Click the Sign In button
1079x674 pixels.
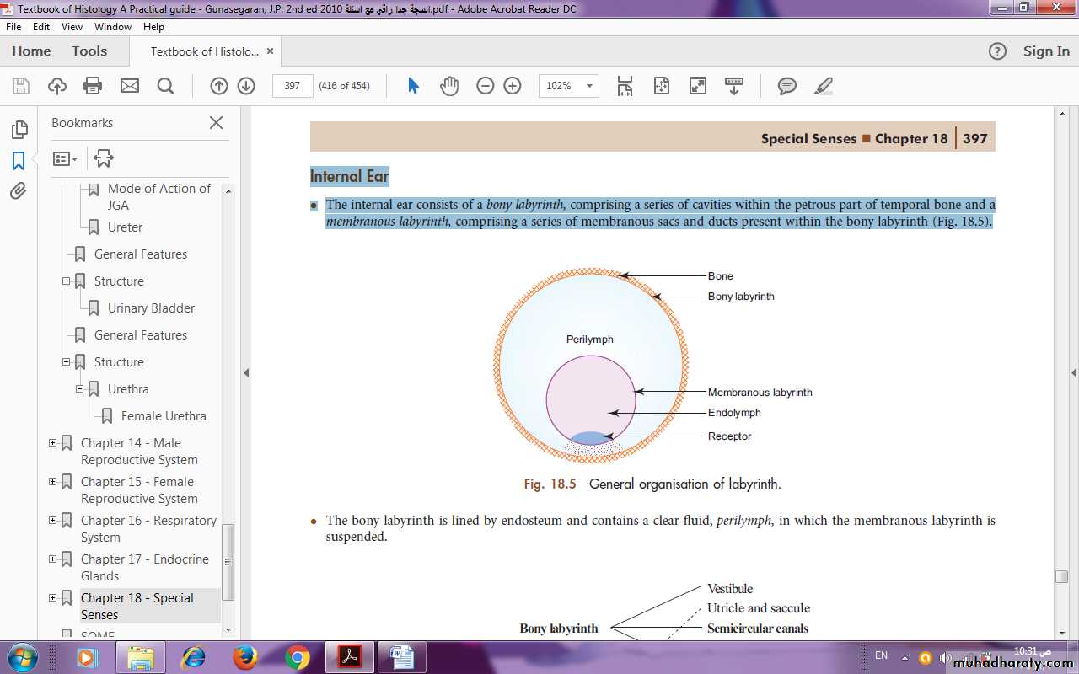coord(1045,51)
